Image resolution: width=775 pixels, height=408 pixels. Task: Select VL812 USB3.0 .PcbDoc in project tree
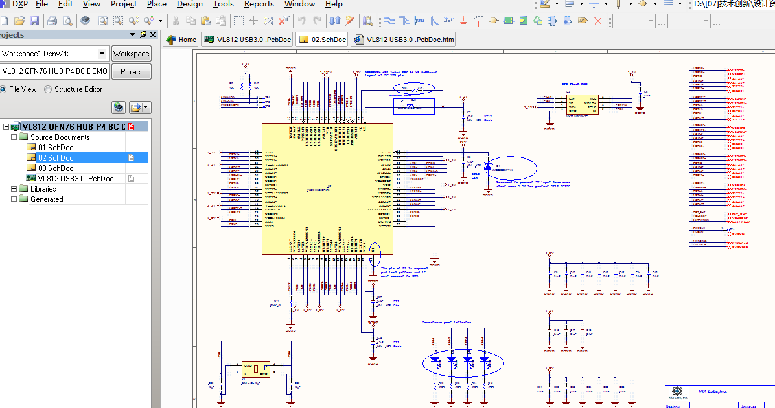point(76,178)
